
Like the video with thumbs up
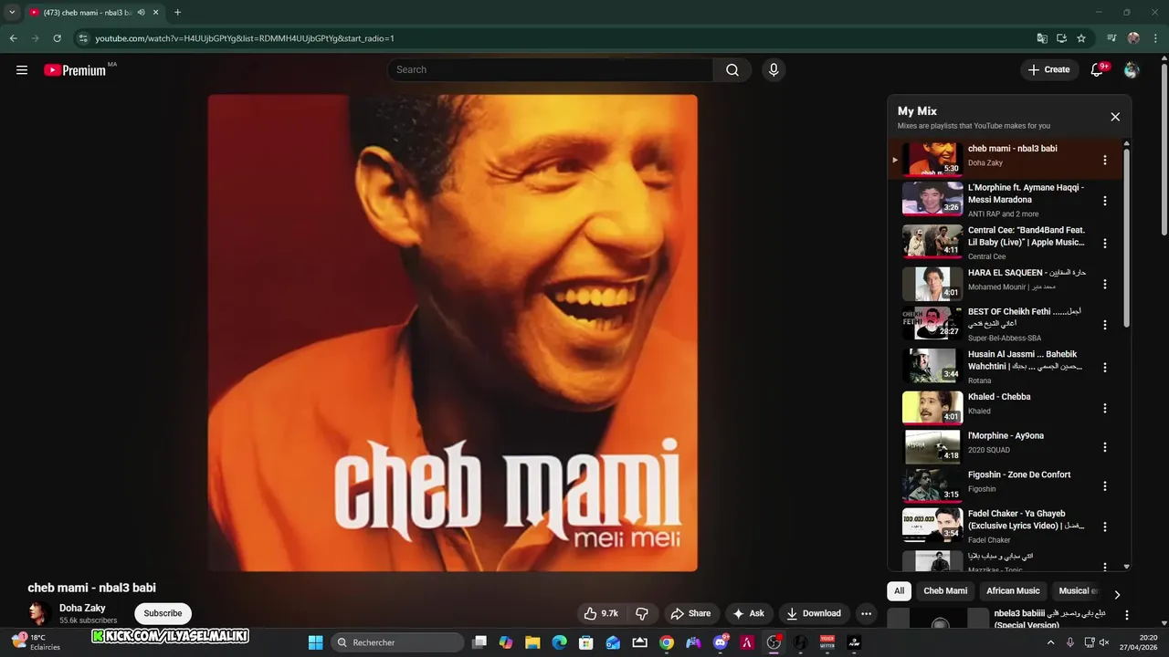coord(601,613)
